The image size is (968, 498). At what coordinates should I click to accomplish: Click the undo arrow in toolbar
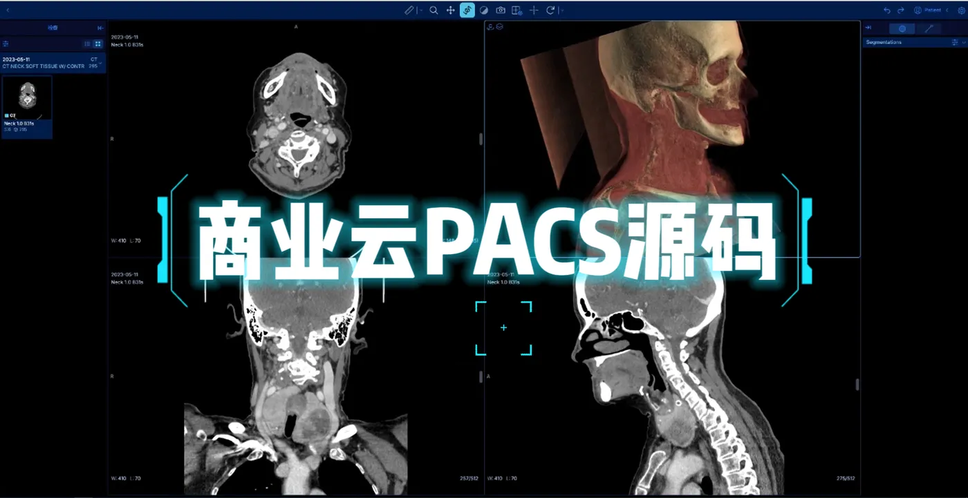(x=887, y=10)
